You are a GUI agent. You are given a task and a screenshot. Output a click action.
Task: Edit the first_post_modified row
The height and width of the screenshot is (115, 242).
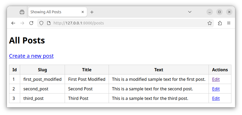point(216,79)
